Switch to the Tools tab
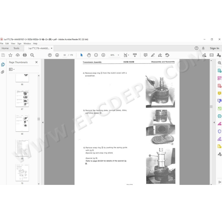222x222 pixels. pos(16,48)
